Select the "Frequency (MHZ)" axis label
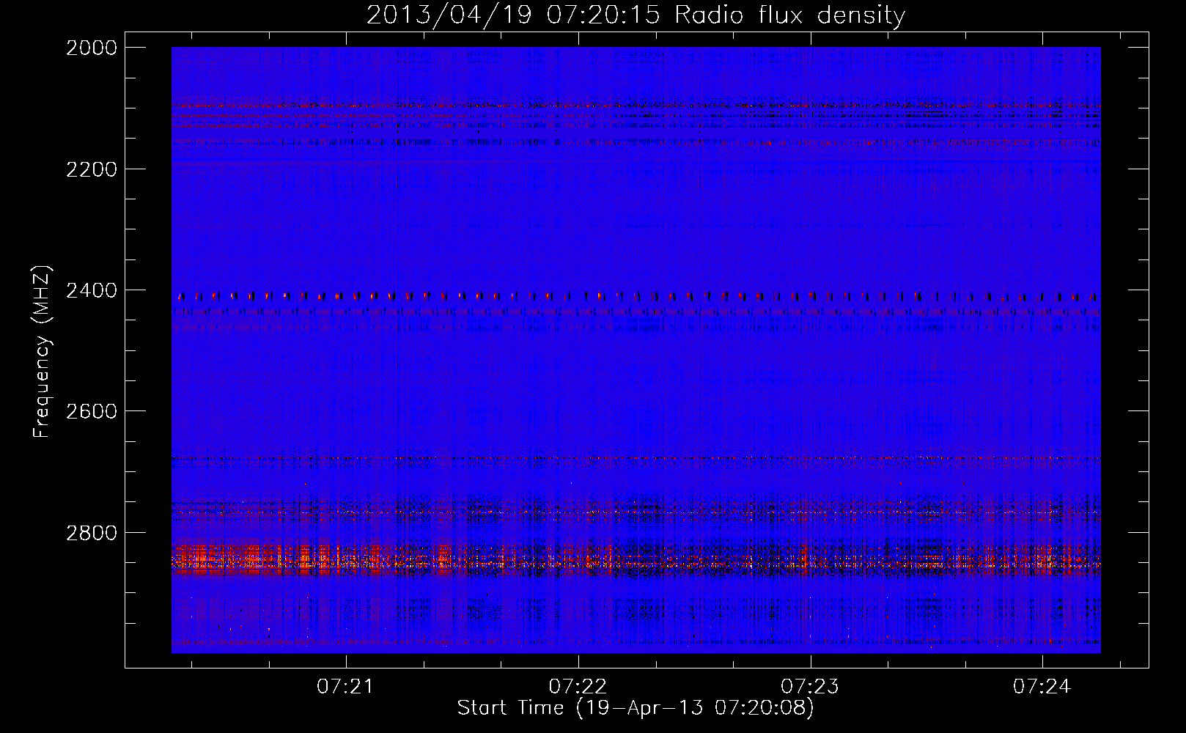 pos(42,351)
